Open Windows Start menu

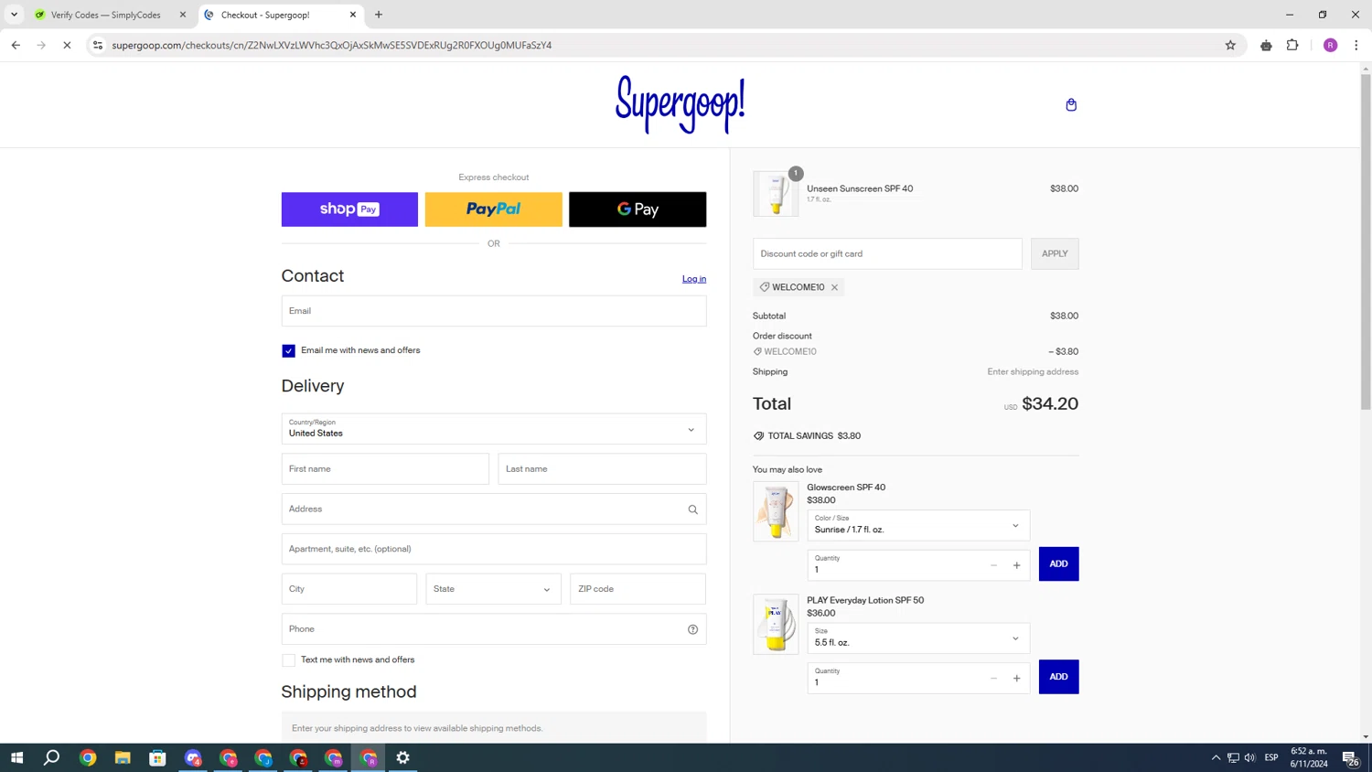(16, 757)
